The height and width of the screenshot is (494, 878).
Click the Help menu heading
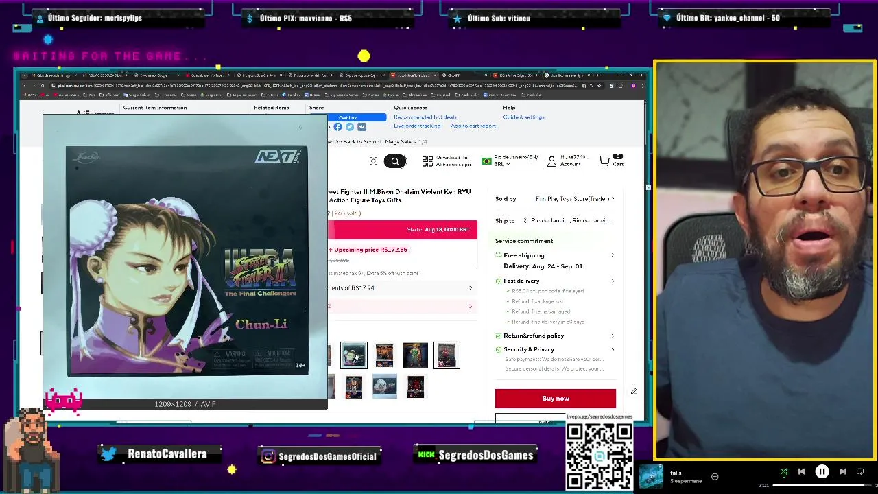pos(509,108)
